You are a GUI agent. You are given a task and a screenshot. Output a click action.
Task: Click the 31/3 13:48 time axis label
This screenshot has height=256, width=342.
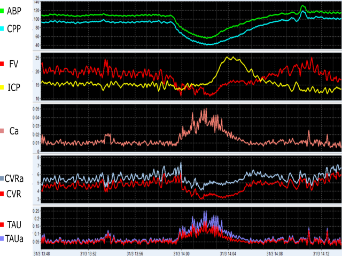pos(42,253)
